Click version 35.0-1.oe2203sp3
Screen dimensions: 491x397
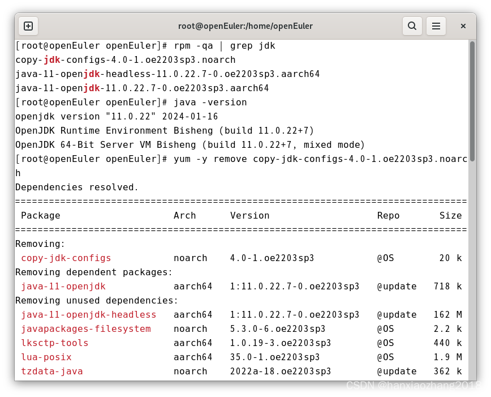274,357
